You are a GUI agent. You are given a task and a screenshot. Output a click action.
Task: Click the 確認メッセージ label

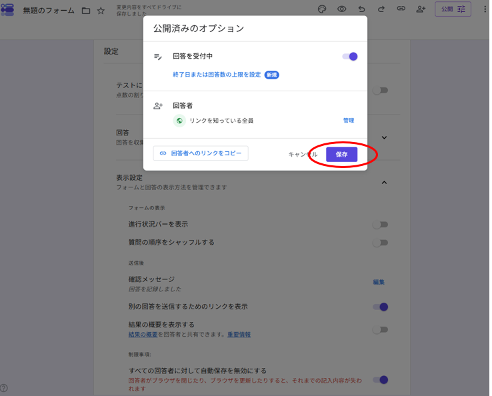coord(151,279)
